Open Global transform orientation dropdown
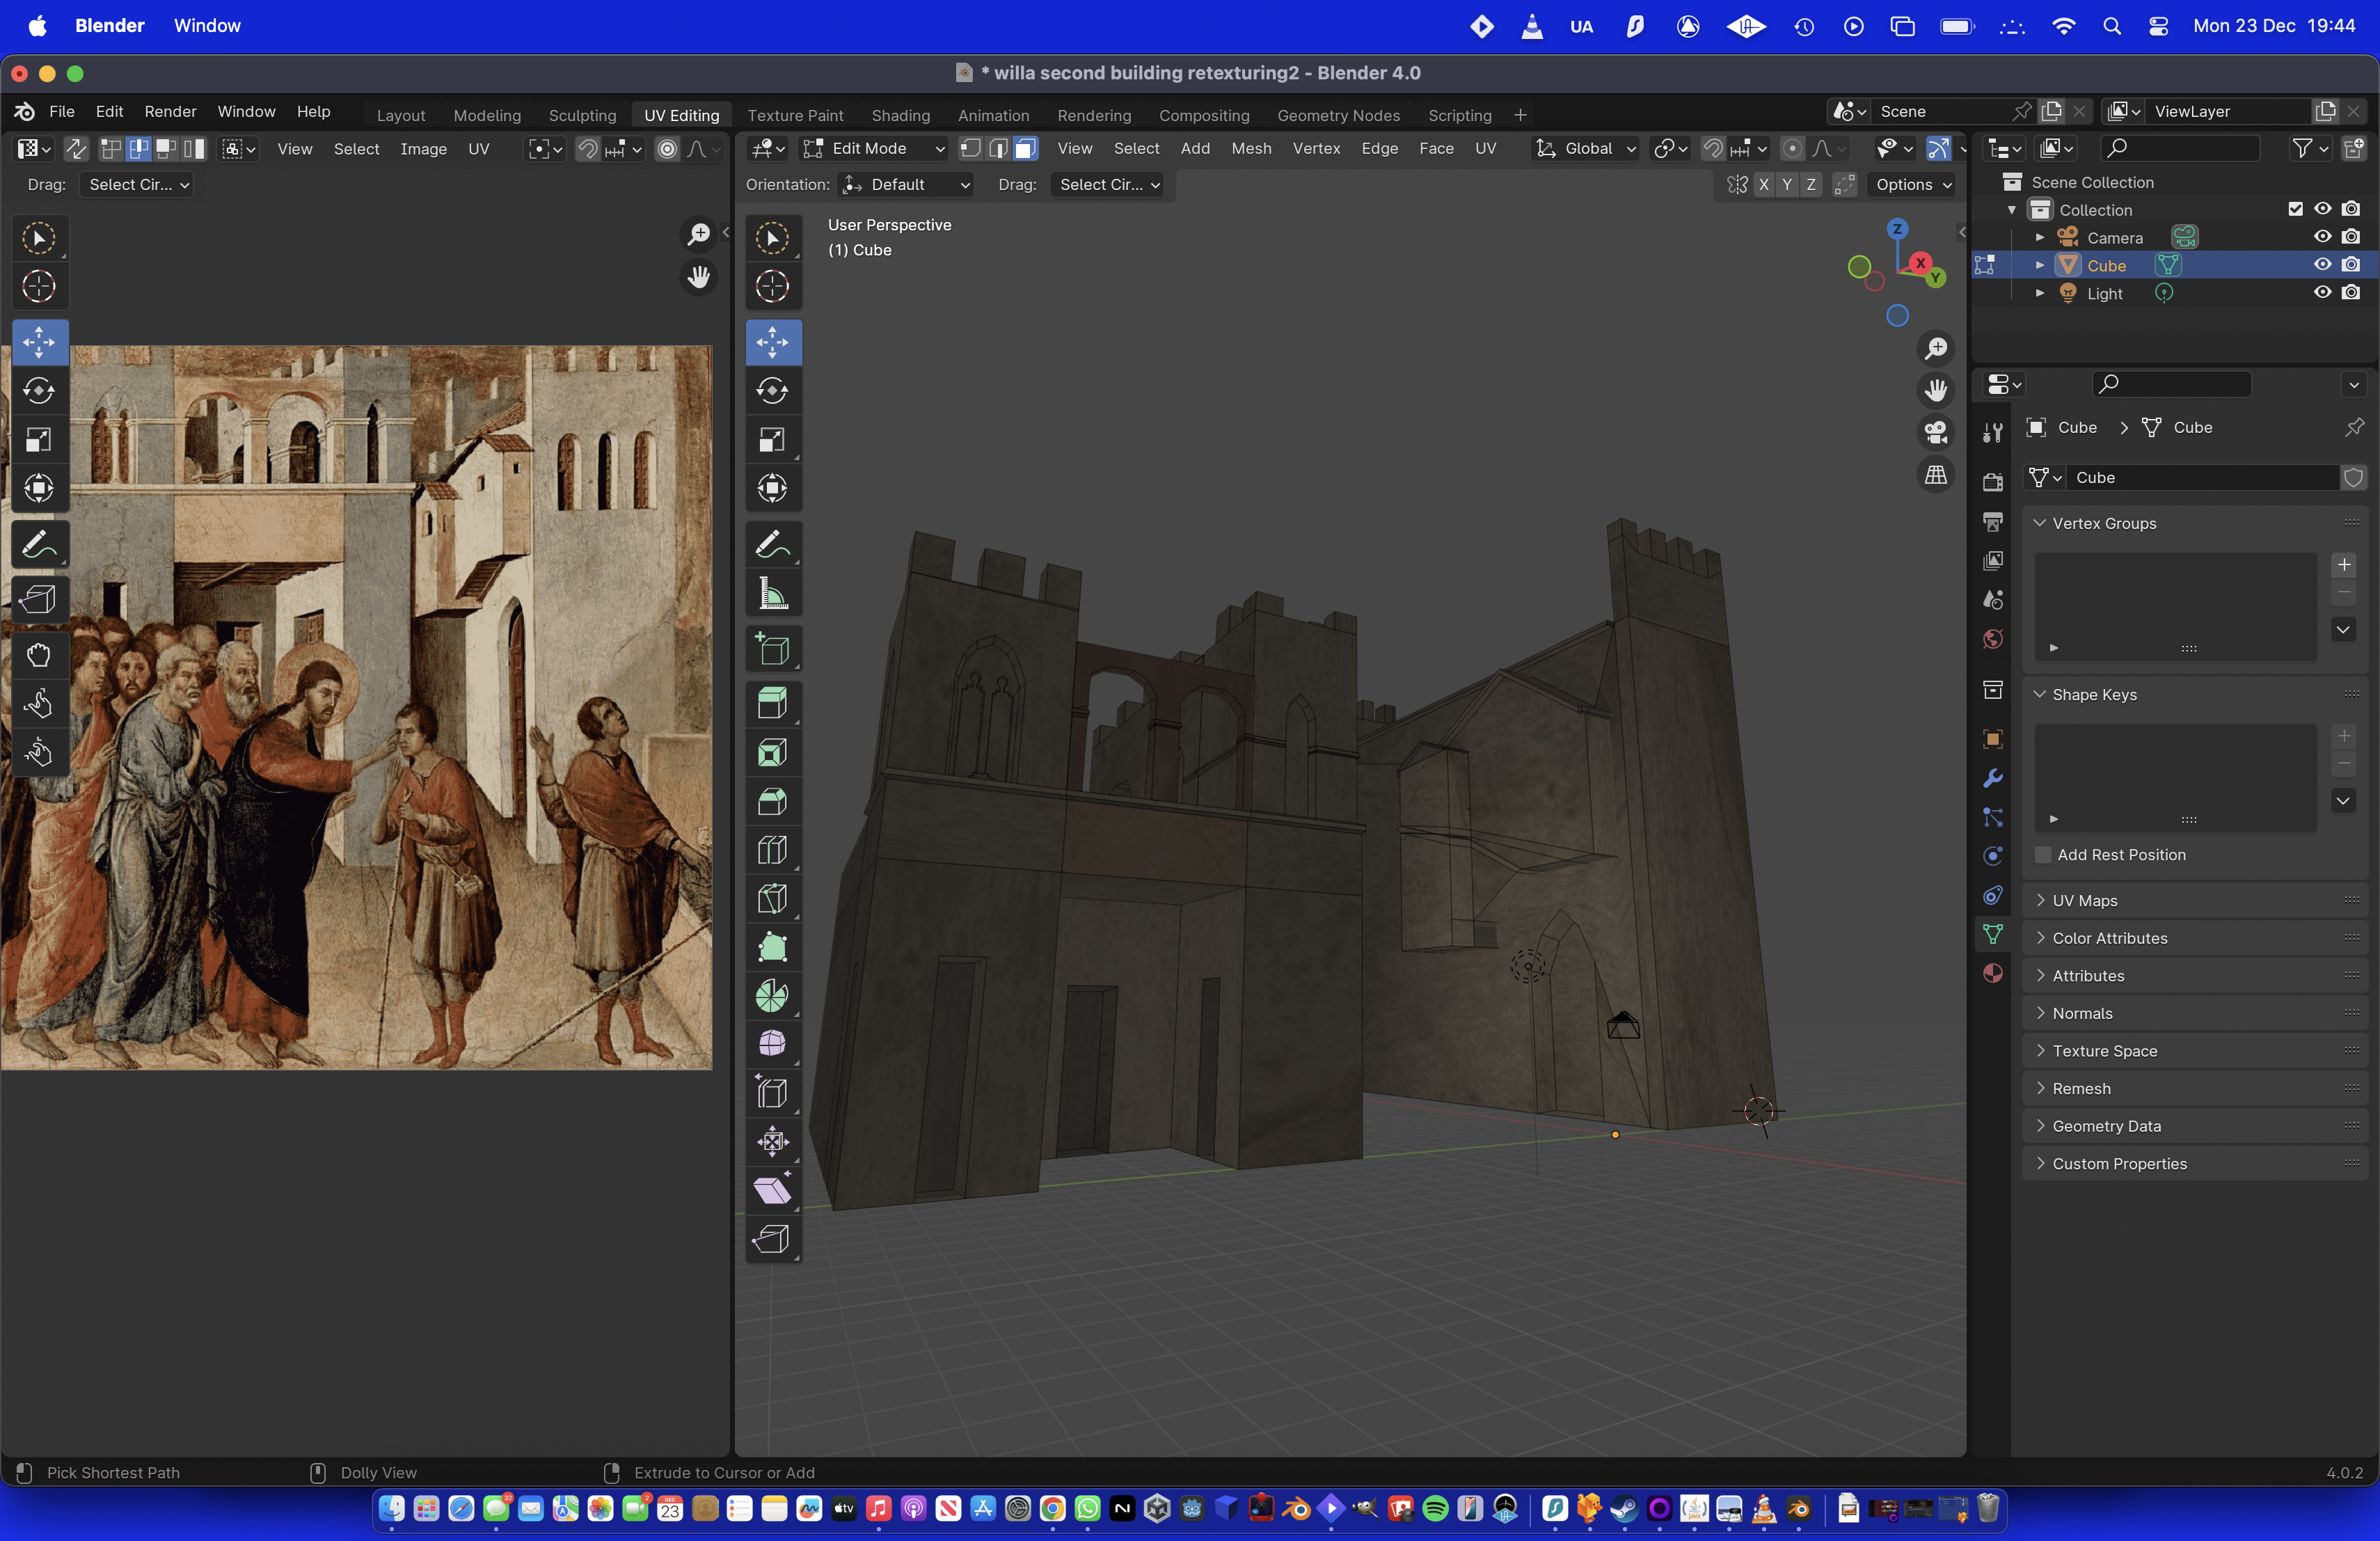This screenshot has width=2380, height=1541. pyautogui.click(x=1587, y=148)
